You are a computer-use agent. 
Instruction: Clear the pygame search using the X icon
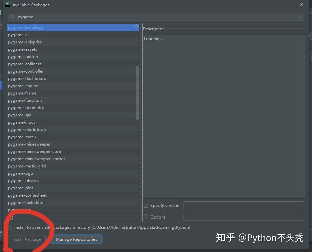[x=299, y=17]
